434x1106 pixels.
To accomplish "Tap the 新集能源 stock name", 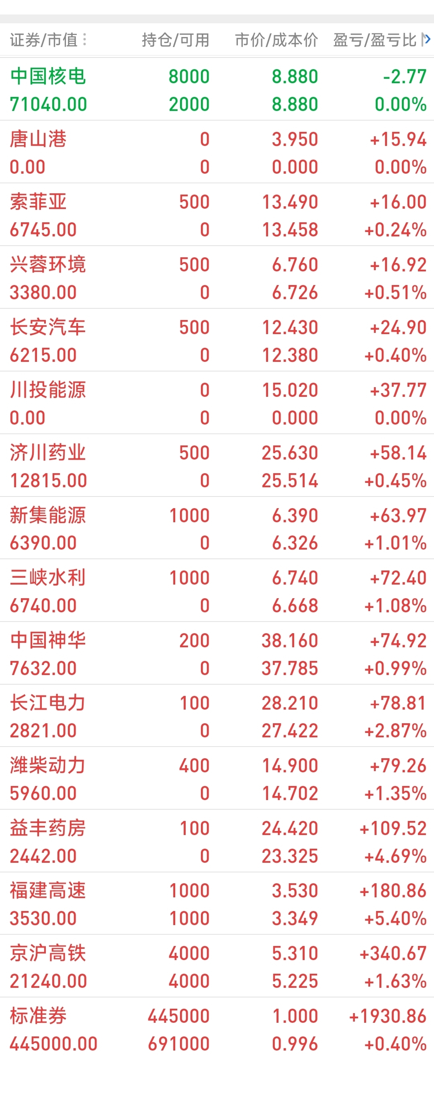I will (x=48, y=515).
